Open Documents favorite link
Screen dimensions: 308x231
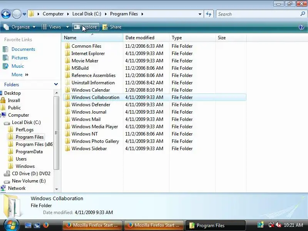click(23, 49)
